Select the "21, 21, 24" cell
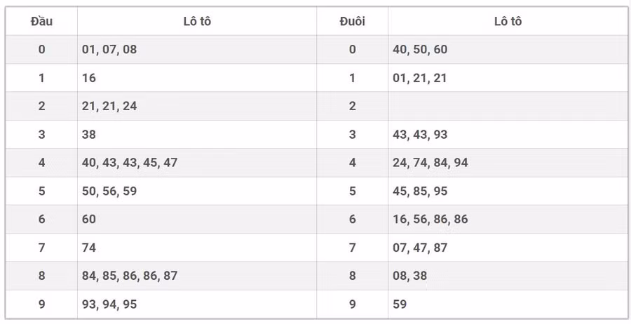 pyautogui.click(x=109, y=107)
